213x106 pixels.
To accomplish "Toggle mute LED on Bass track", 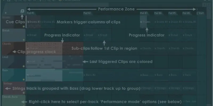I will point(24,79).
